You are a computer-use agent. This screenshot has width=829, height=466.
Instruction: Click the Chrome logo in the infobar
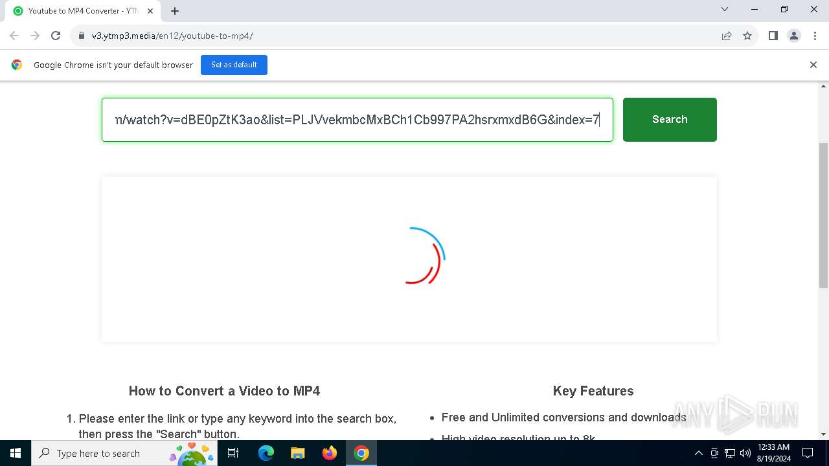click(x=17, y=65)
